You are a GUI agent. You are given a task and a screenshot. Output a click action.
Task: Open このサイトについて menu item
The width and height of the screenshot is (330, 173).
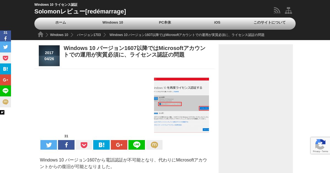point(269,23)
